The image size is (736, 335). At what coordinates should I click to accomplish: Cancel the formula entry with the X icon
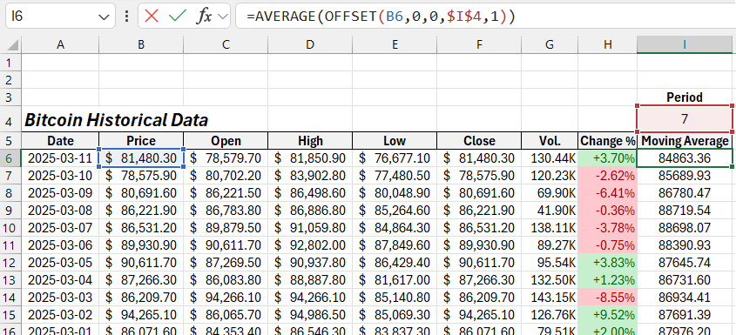pyautogui.click(x=152, y=16)
